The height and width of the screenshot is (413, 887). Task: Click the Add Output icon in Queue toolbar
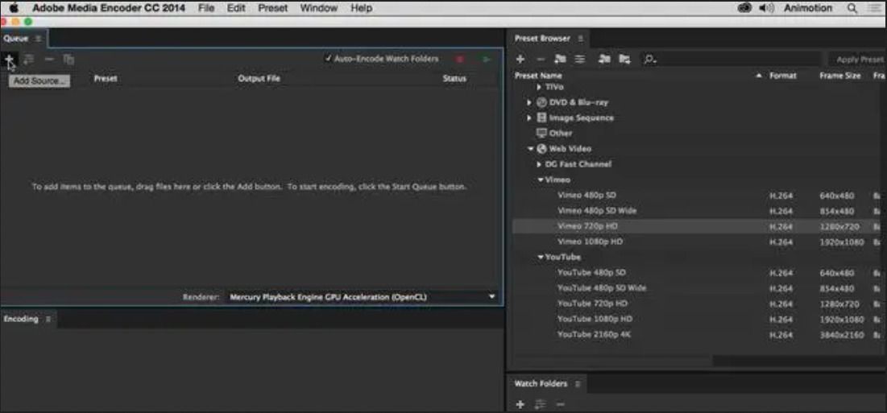click(29, 59)
